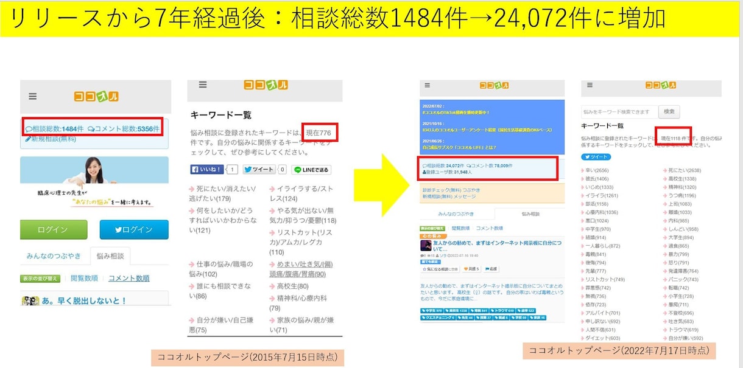This screenshot has width=743, height=368.
Task: Click ココオル logo on 2022 top page
Action: pyautogui.click(x=494, y=85)
